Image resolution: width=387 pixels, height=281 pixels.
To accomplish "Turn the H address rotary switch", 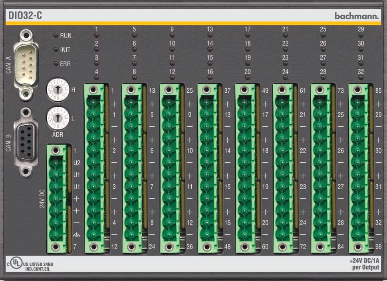I will click(x=58, y=90).
